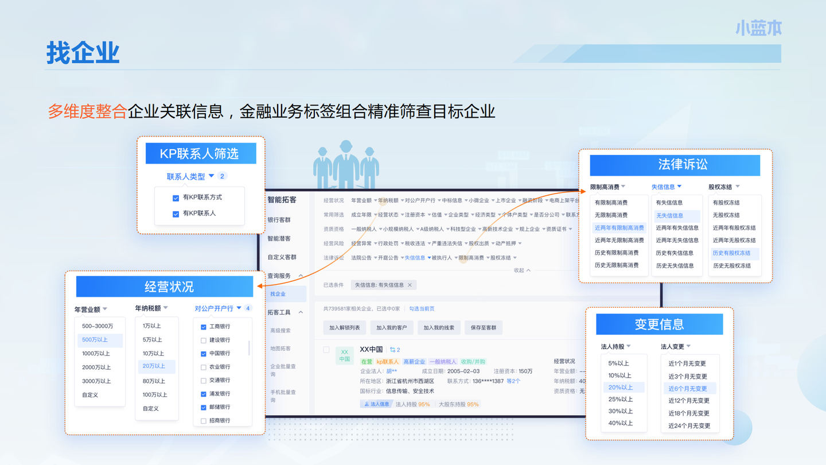Click kp联系人 tag on XX中国
This screenshot has height=465, width=826.
pyautogui.click(x=387, y=362)
